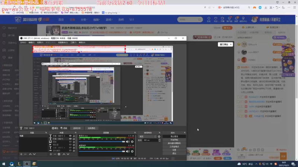
Task: Expand the 游戏 dropdown in the Douyu navigation bar
Action: click(109, 20)
